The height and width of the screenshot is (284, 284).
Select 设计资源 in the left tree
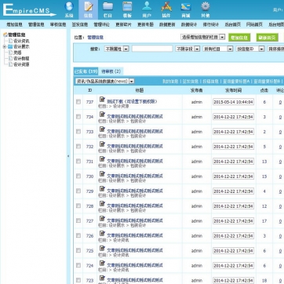21,64
